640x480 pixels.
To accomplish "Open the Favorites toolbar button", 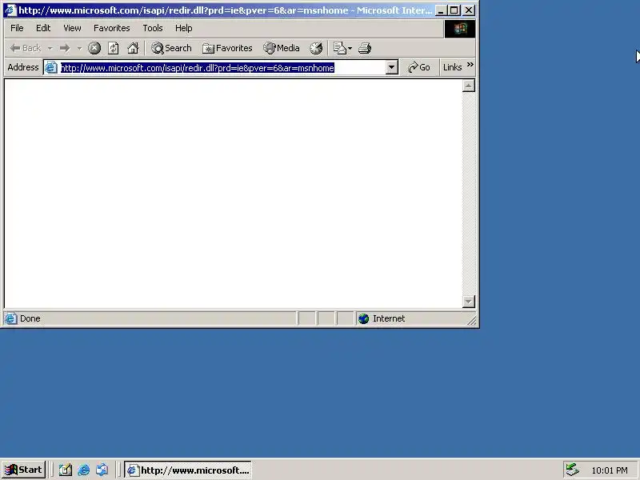I will point(227,48).
